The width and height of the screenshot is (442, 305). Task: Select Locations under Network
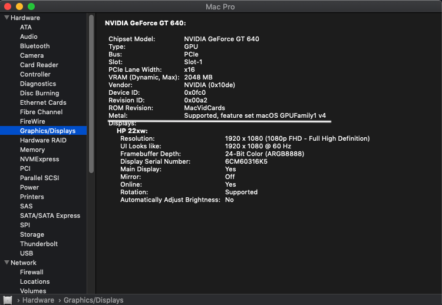point(35,281)
